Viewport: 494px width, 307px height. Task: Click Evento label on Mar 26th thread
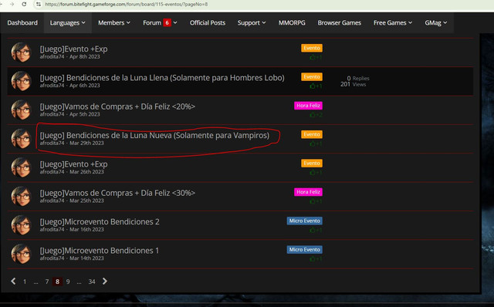[x=312, y=163]
